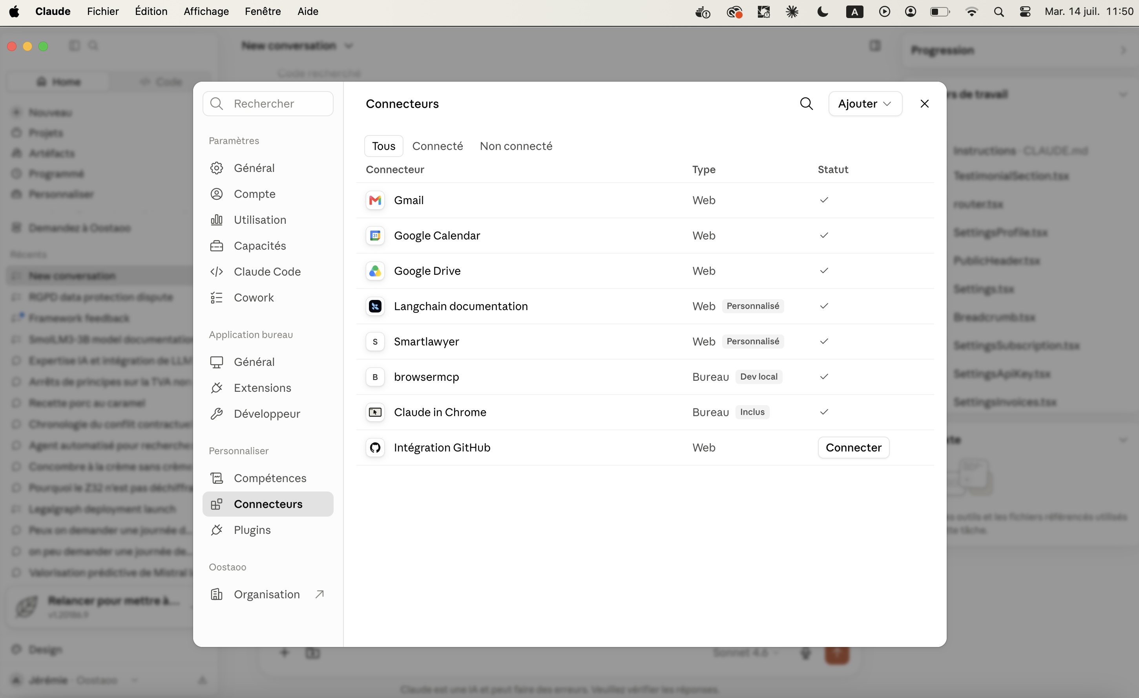Switch to the Non connecté tab
The width and height of the screenshot is (1139, 698).
click(516, 146)
